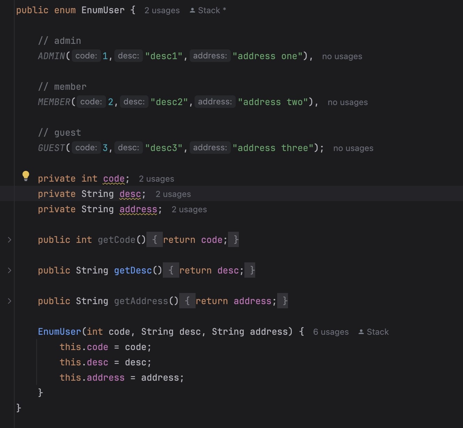Open the 2 usages hint for EnumUser
The width and height of the screenshot is (463, 428).
point(162,10)
